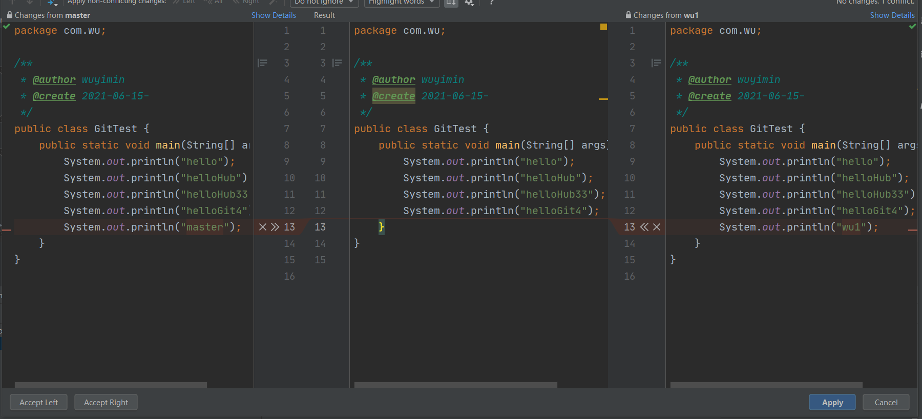
Task: Open the Do not ignore whitespace dropdown
Action: tap(324, 3)
